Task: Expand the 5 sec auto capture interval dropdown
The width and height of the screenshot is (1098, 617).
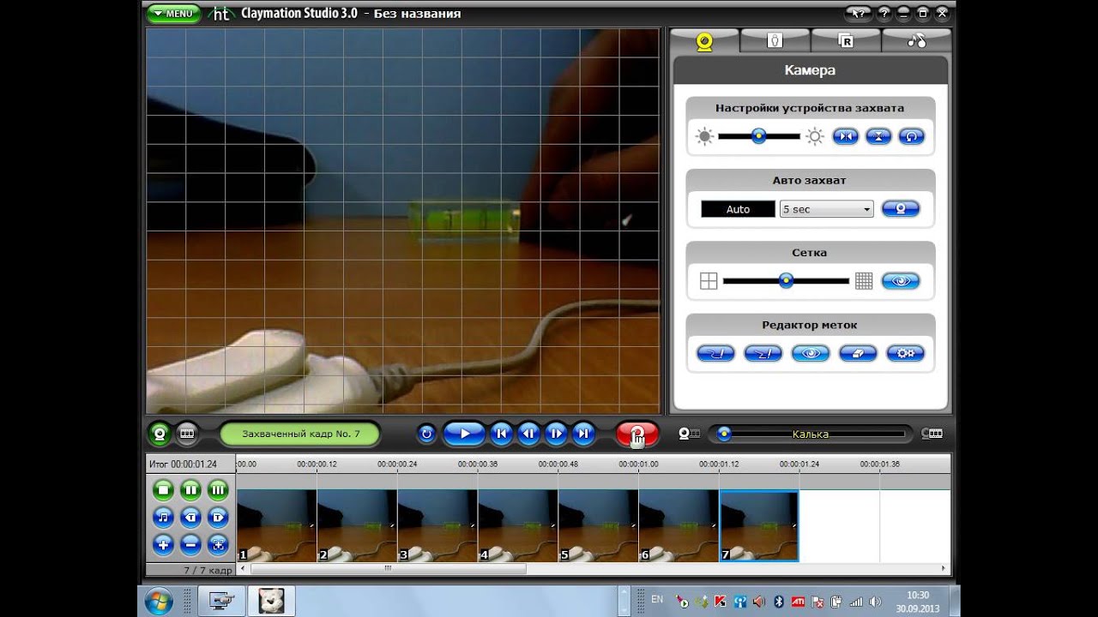Action: click(826, 209)
